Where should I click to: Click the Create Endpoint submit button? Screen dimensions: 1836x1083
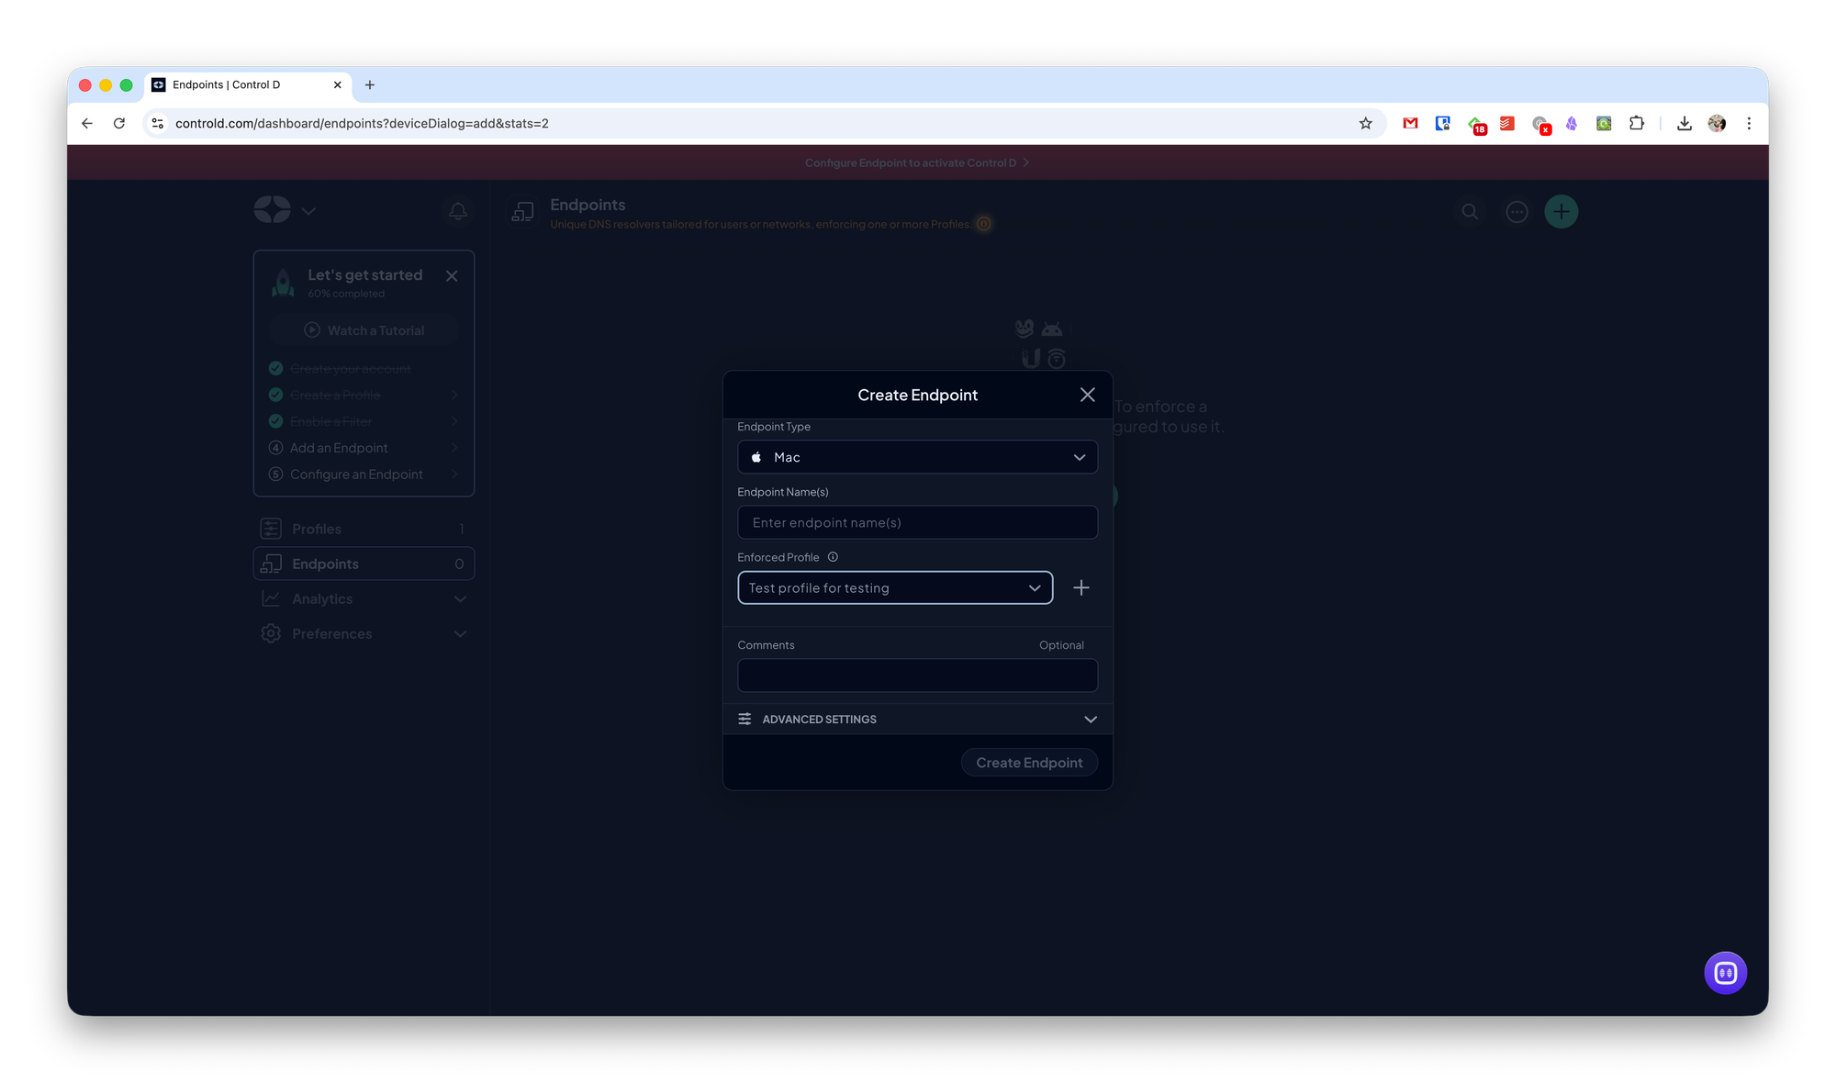pyautogui.click(x=1028, y=763)
